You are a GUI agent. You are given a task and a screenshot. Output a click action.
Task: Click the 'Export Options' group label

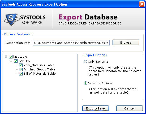pyautogui.click(x=96, y=55)
